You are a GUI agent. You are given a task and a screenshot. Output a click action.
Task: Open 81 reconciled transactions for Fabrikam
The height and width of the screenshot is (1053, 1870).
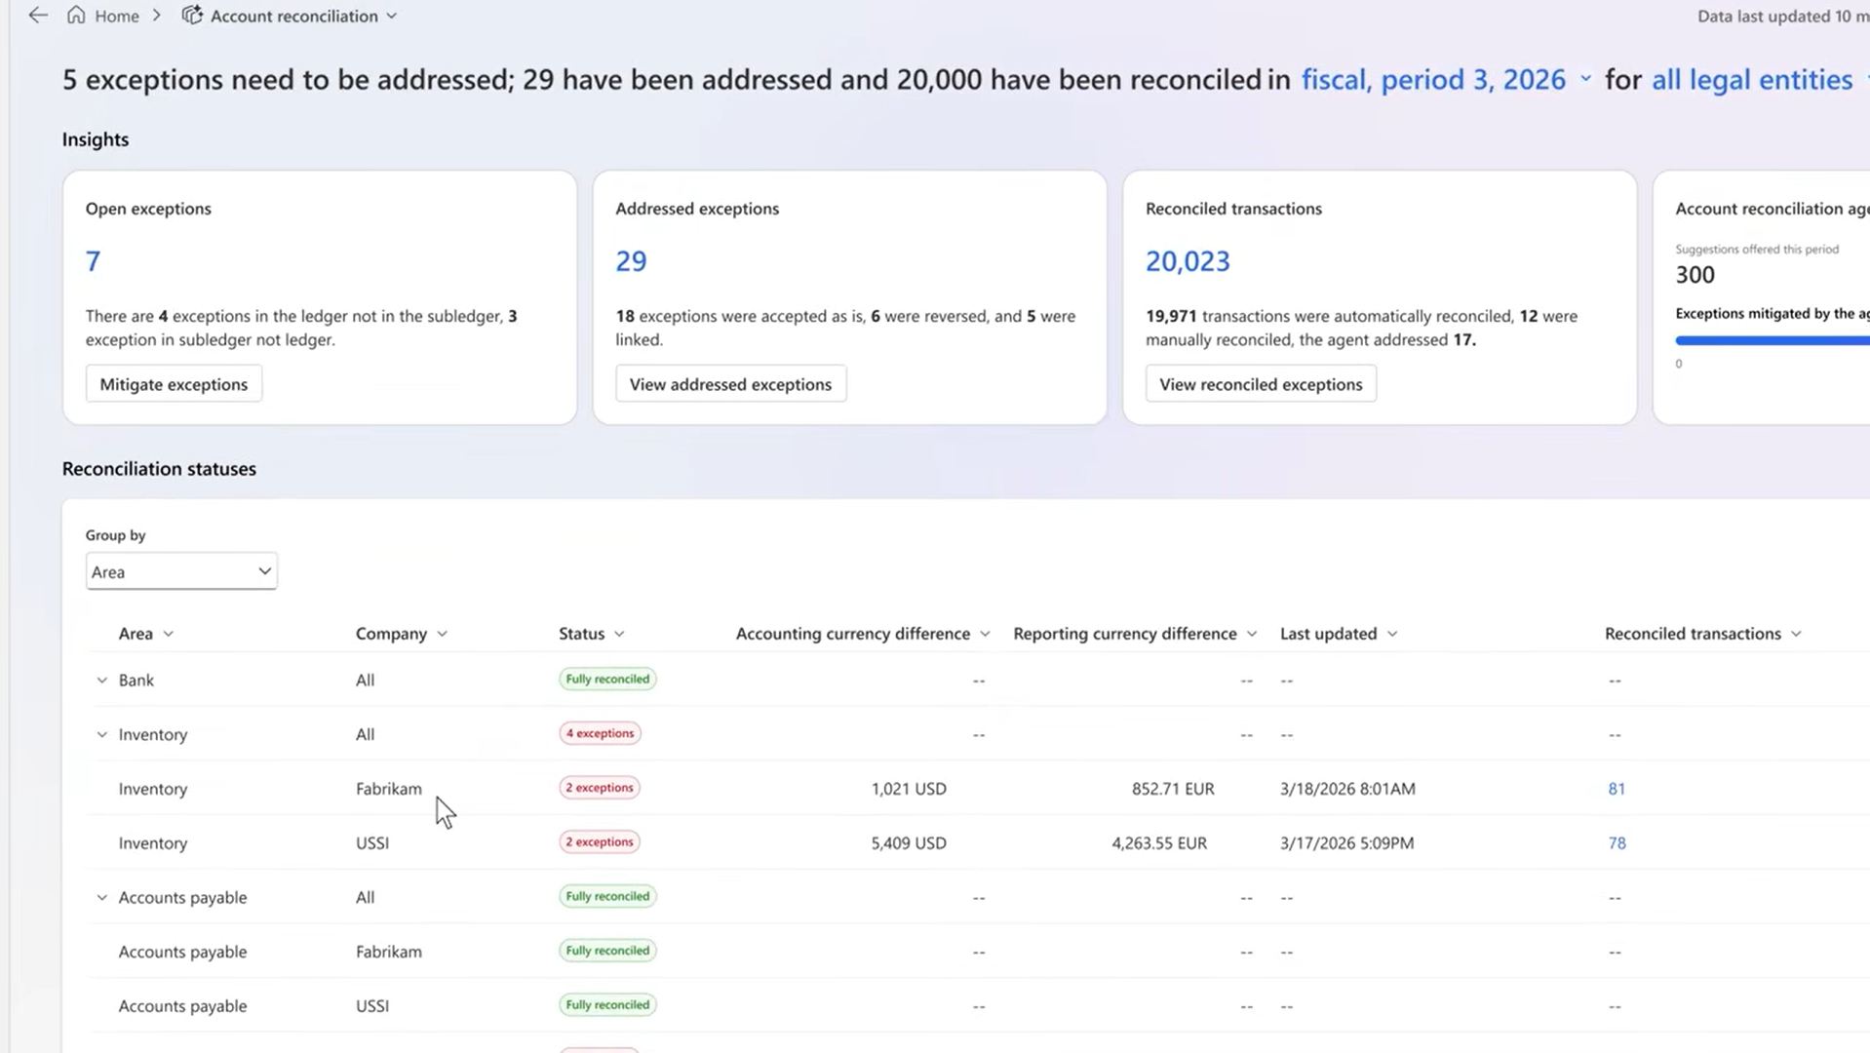click(1616, 789)
